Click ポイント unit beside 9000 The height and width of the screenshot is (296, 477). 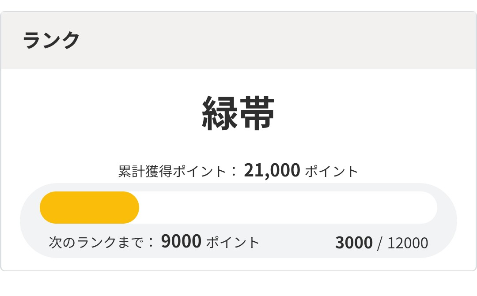tap(233, 242)
